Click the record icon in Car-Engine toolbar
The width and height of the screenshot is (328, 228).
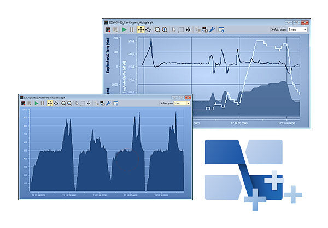(107, 30)
